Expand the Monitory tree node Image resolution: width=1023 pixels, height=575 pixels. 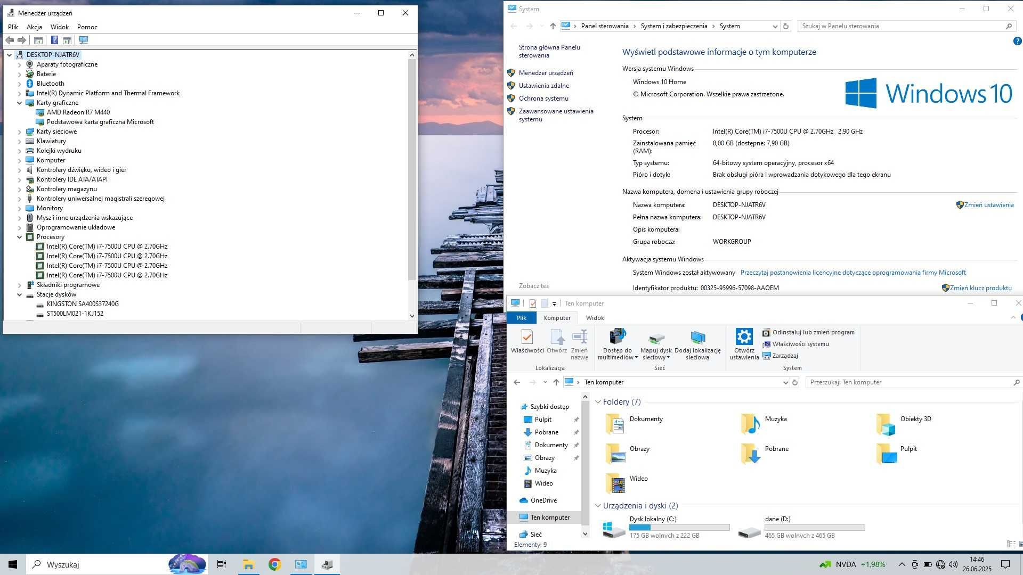click(20, 208)
